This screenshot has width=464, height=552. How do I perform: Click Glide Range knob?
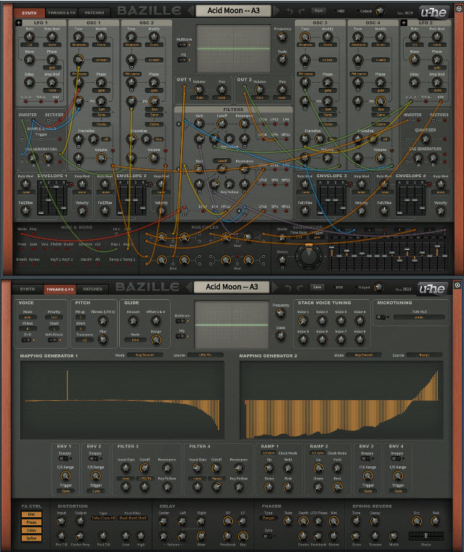coord(156,340)
